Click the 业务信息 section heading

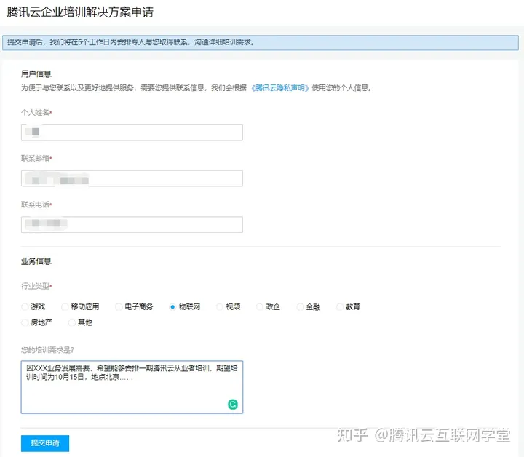36,261
